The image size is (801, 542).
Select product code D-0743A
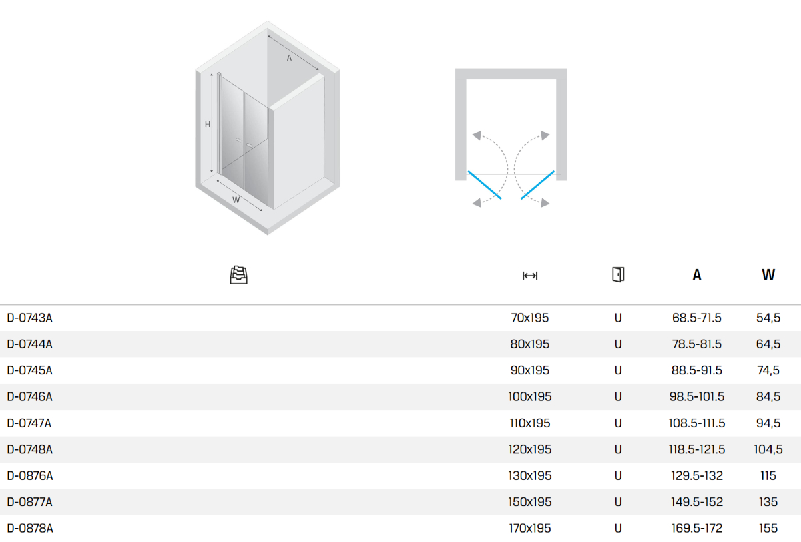pos(30,318)
